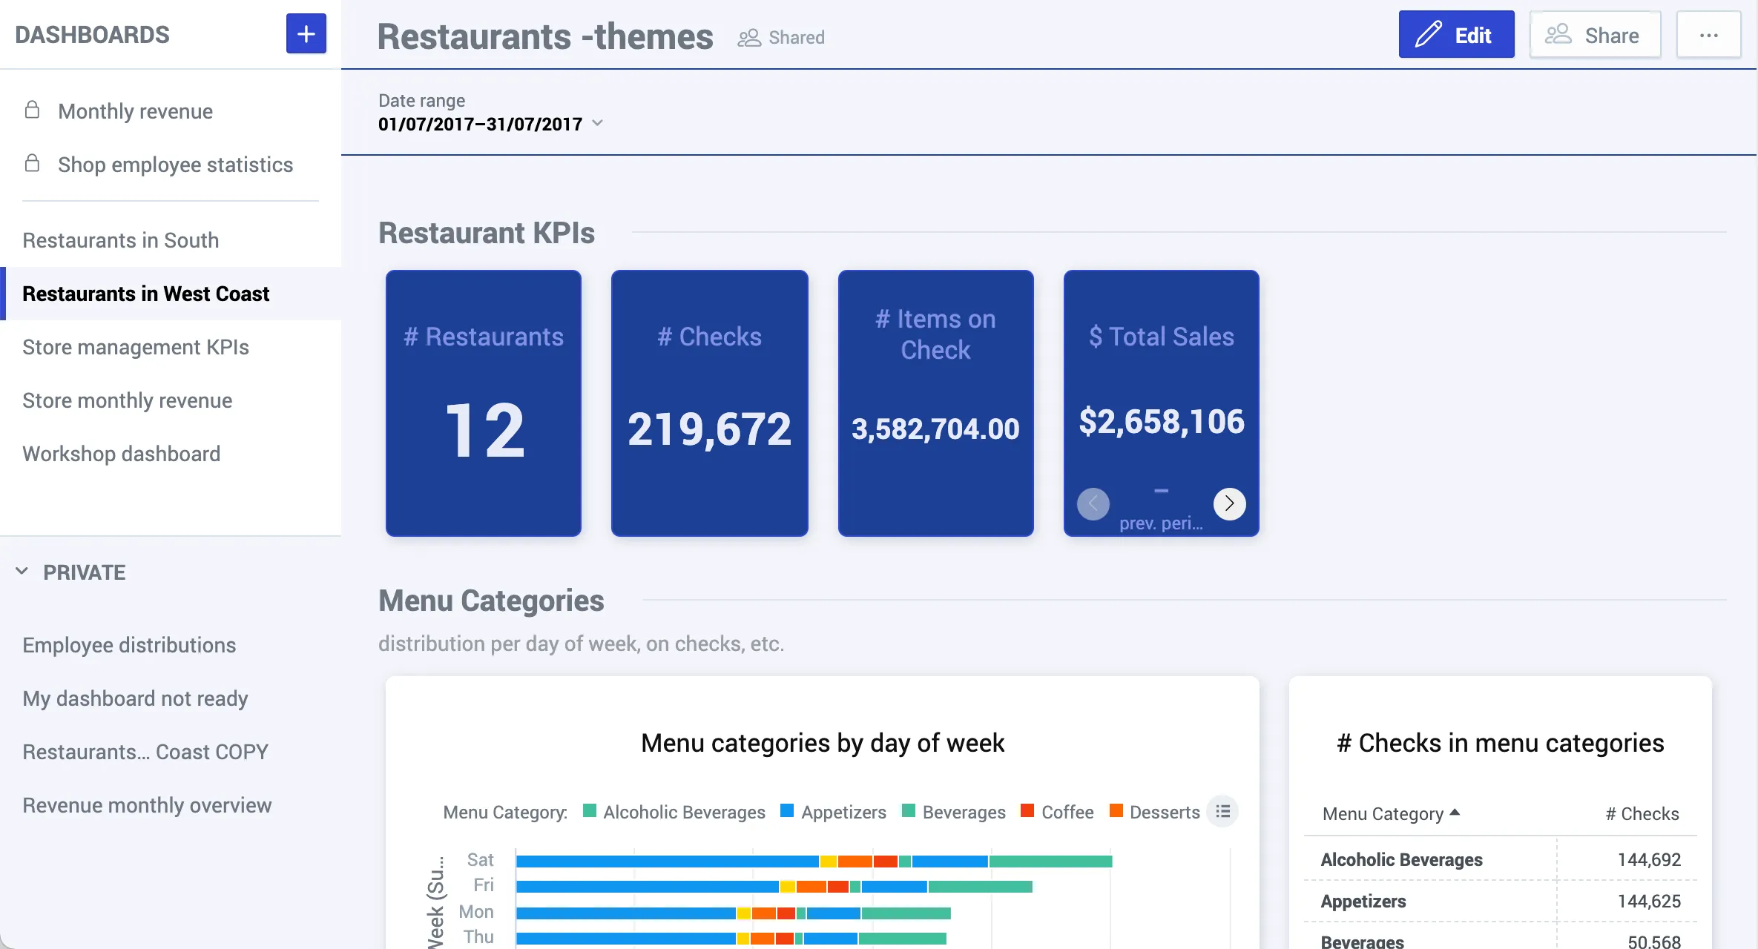Click the plus icon to create new dashboard
This screenshot has width=1758, height=949.
pyautogui.click(x=306, y=33)
